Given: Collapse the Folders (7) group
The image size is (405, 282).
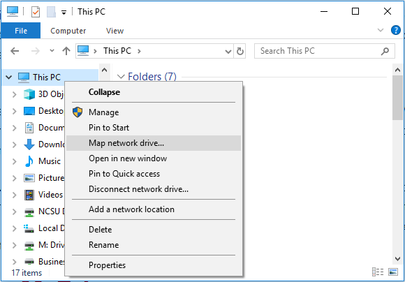Looking at the screenshot, I should click(120, 77).
